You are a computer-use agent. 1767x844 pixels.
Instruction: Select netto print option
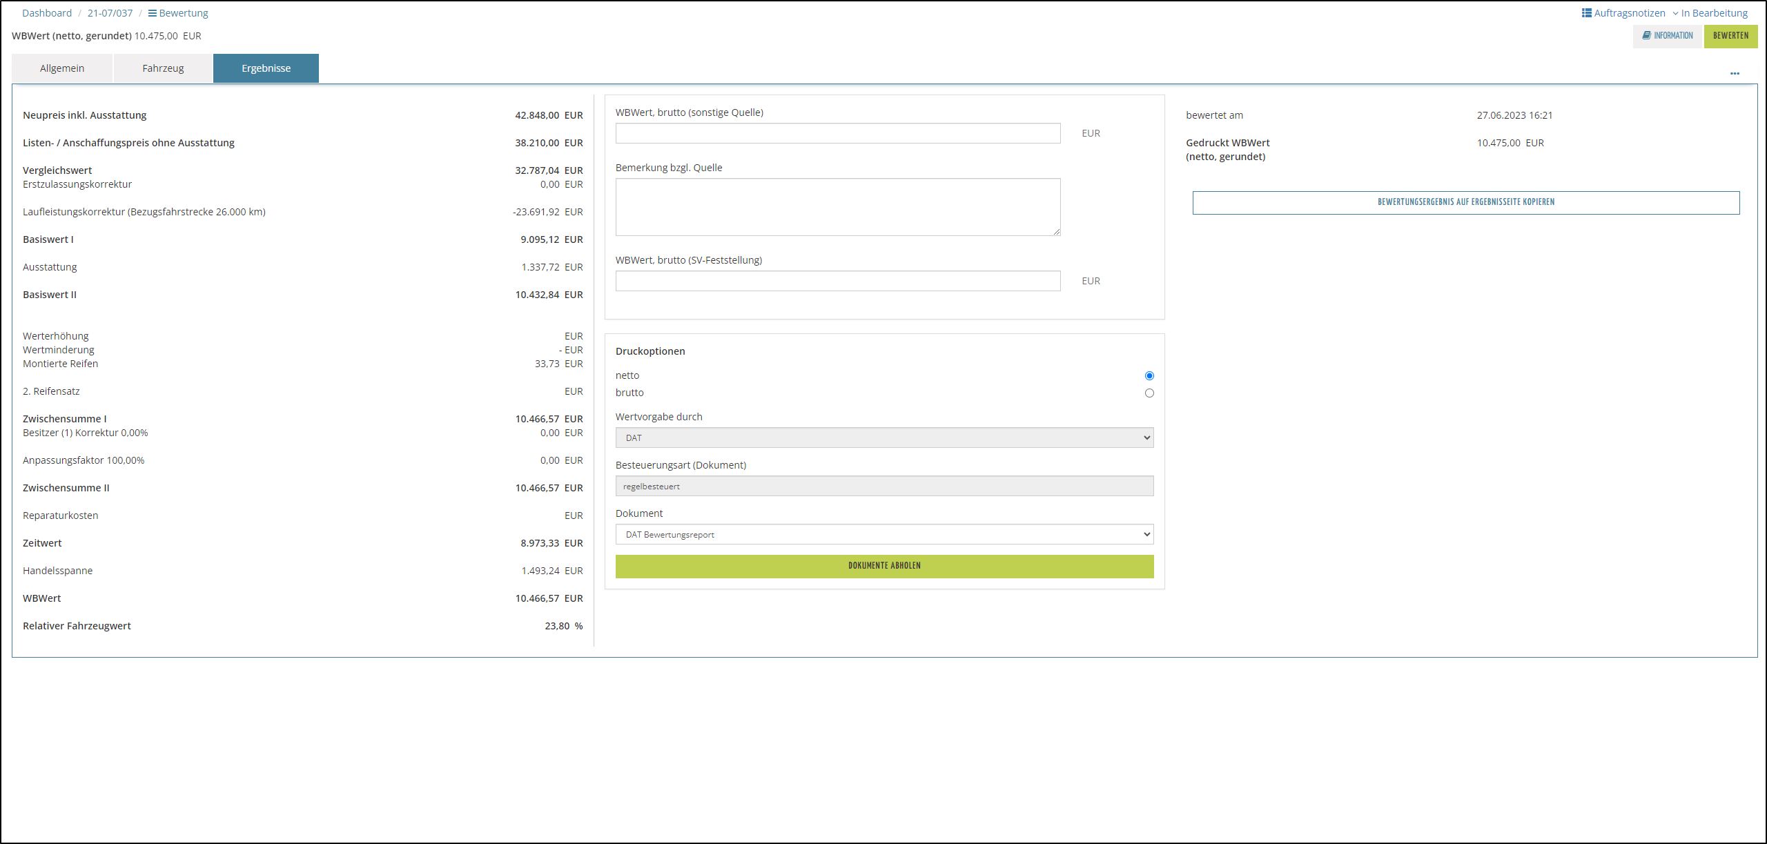click(1149, 375)
